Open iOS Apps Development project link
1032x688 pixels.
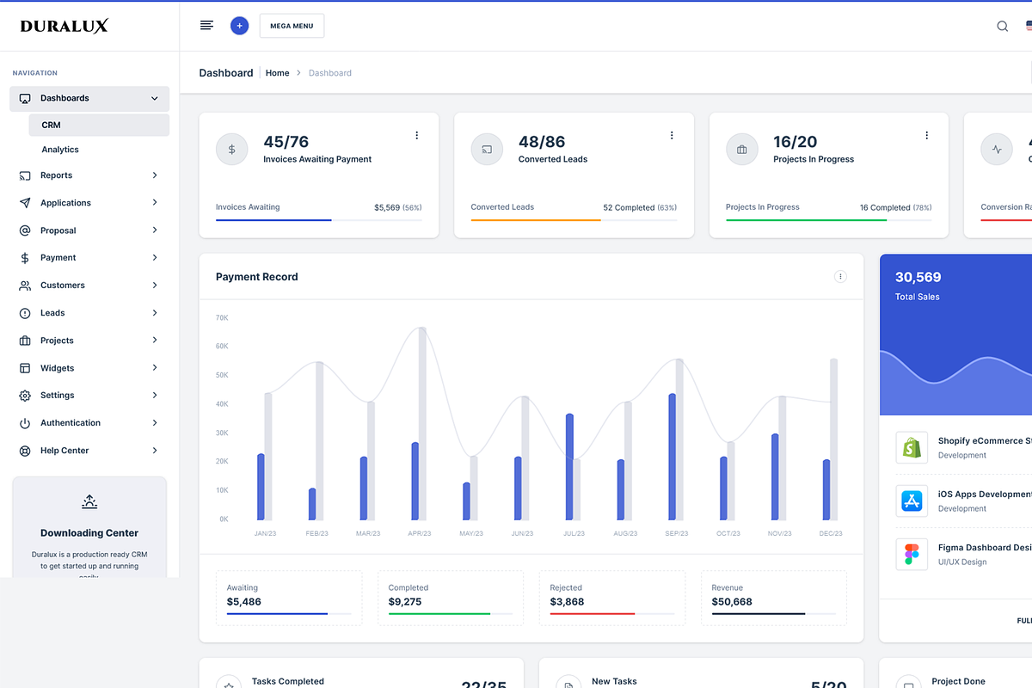coord(985,494)
